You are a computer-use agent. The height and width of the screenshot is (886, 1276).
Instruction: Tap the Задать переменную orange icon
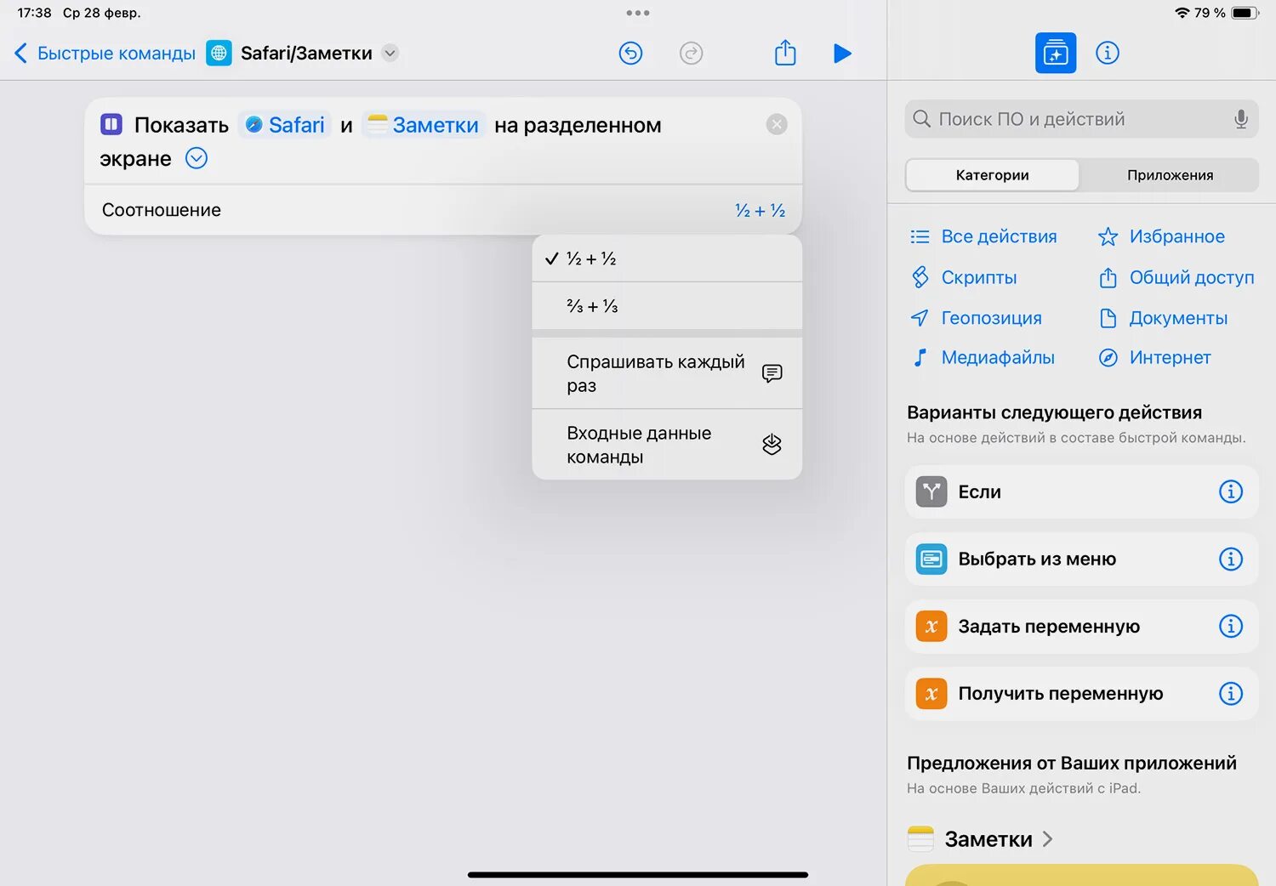coord(931,626)
